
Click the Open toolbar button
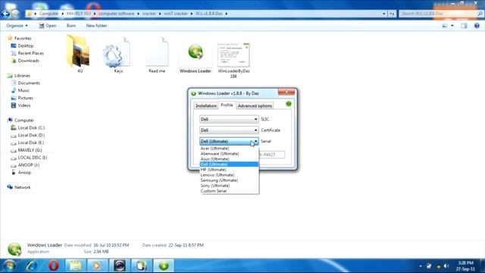pos(48,26)
